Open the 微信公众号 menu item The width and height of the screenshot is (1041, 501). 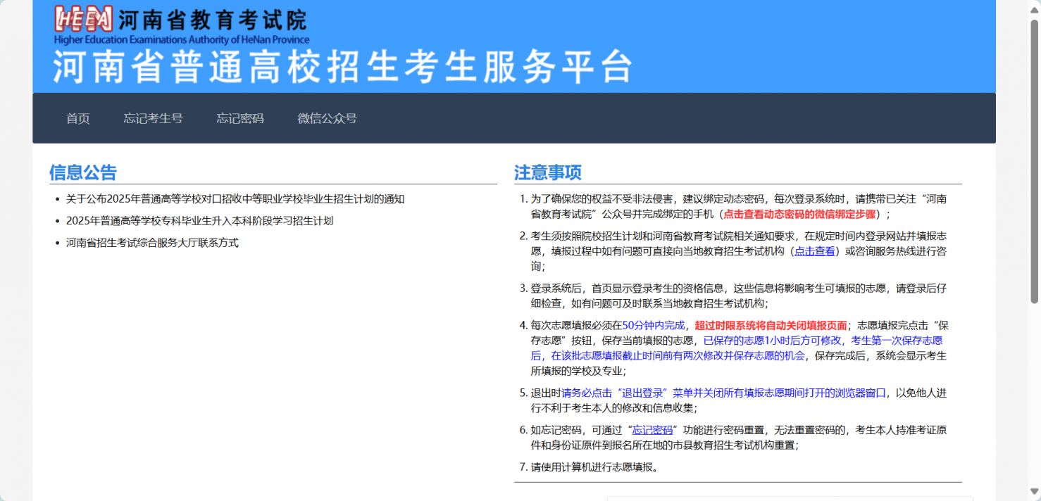(327, 118)
